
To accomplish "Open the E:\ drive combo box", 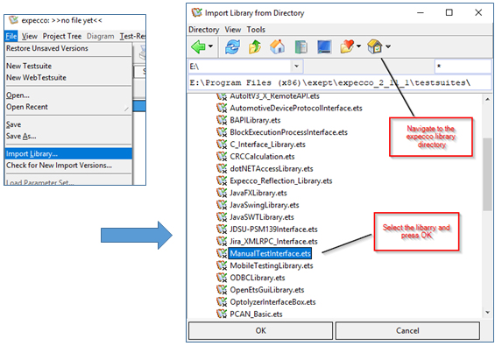I will point(245,67).
